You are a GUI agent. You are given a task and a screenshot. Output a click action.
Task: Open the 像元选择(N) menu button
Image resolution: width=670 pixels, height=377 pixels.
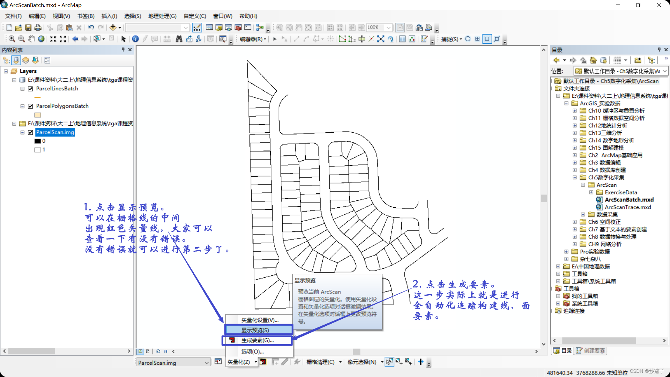coord(365,362)
